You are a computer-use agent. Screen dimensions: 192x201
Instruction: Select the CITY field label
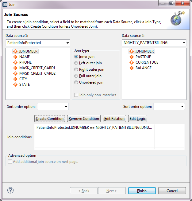(x=23, y=79)
